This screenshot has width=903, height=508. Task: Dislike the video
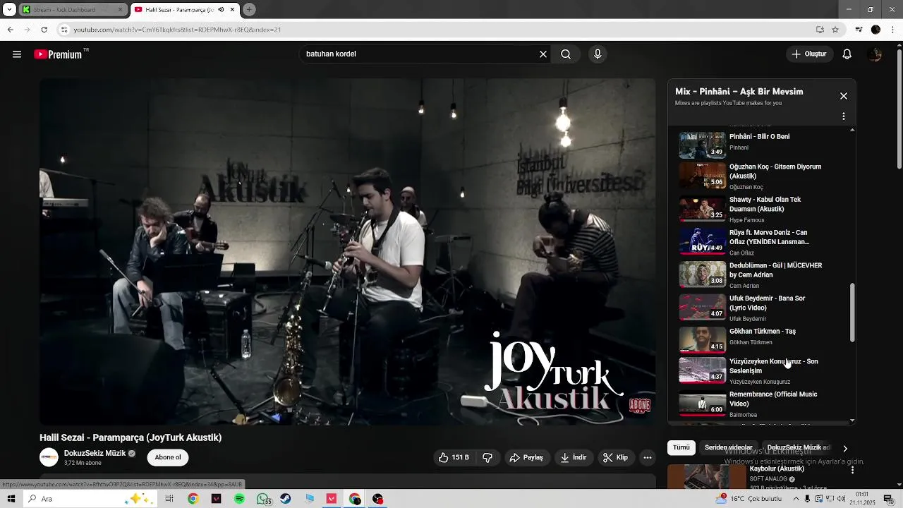tap(487, 458)
